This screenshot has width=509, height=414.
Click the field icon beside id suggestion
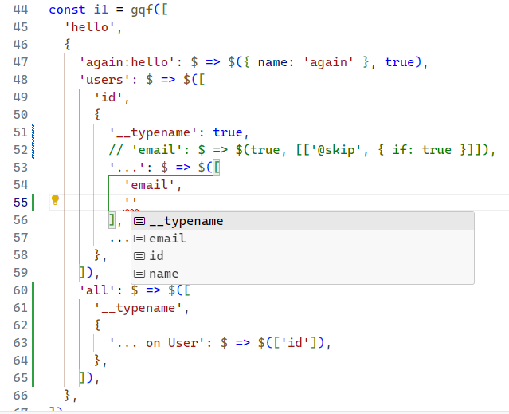(x=139, y=256)
